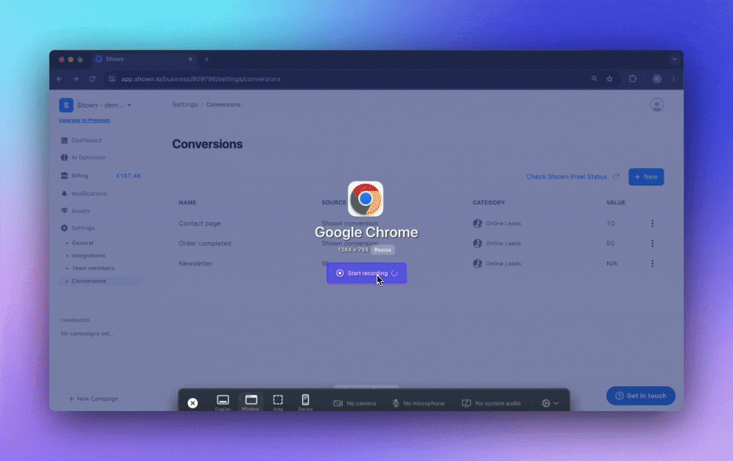The width and height of the screenshot is (733, 461).
Task: Open options menu for Contact page row
Action: (x=652, y=223)
